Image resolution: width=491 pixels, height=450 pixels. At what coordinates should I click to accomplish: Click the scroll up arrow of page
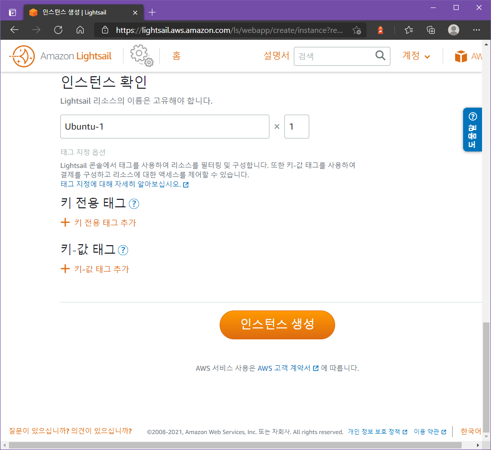[486, 44]
